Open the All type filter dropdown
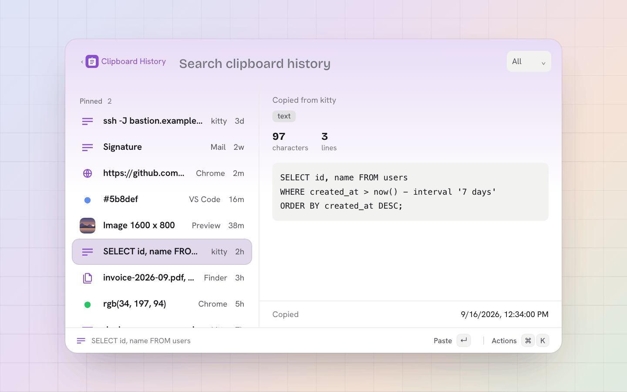The height and width of the screenshot is (392, 627). [x=529, y=61]
